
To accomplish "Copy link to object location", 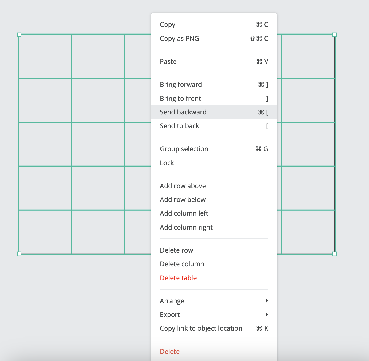I will coord(214,328).
